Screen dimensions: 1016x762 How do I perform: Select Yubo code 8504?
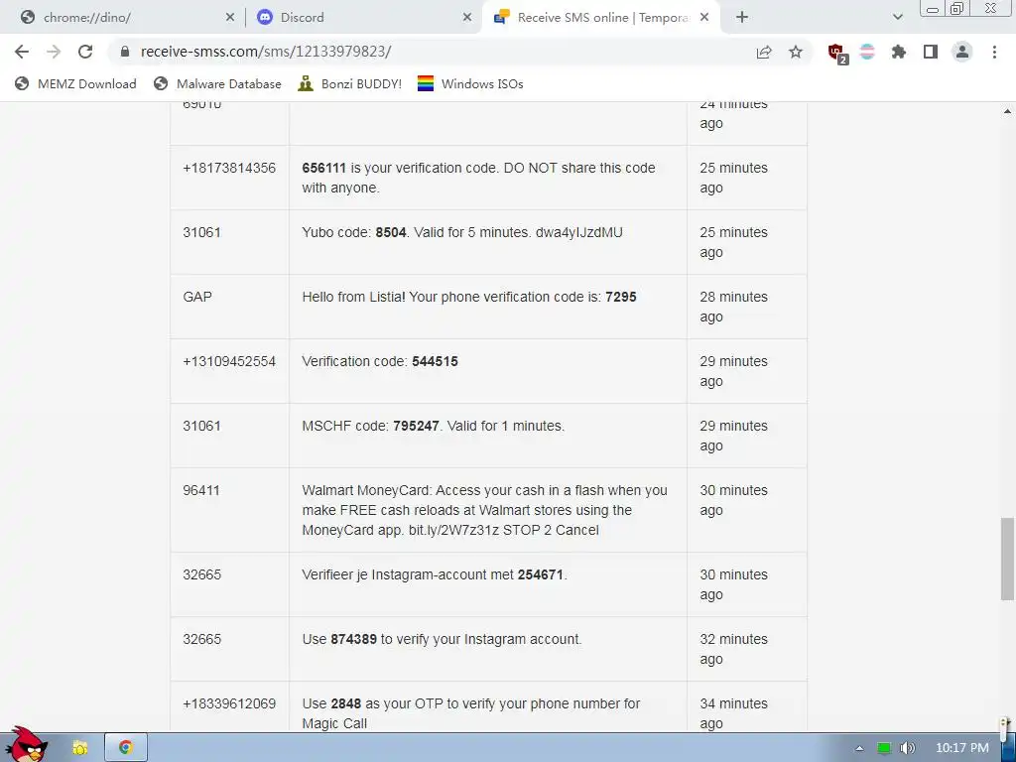coord(391,232)
